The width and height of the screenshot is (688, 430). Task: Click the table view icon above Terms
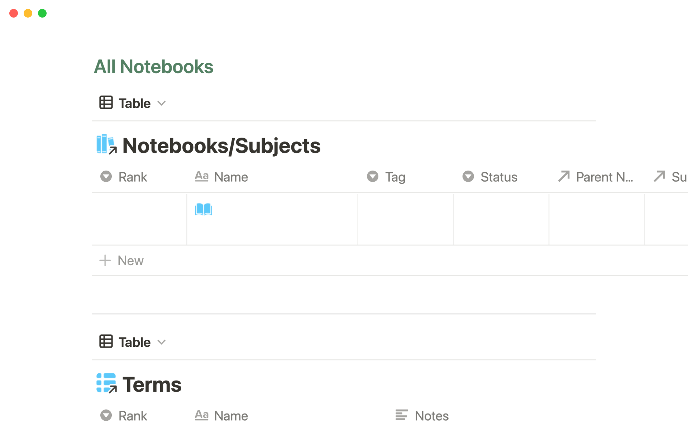click(x=106, y=341)
